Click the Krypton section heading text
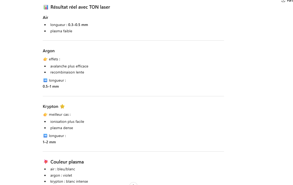This screenshot has width=293, height=185. click(51, 107)
